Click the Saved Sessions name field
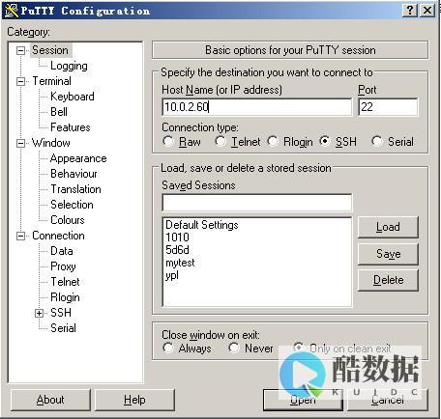This screenshot has height=419, width=441. 257,203
